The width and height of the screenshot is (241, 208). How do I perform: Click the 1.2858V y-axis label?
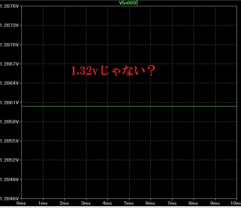tap(9, 121)
